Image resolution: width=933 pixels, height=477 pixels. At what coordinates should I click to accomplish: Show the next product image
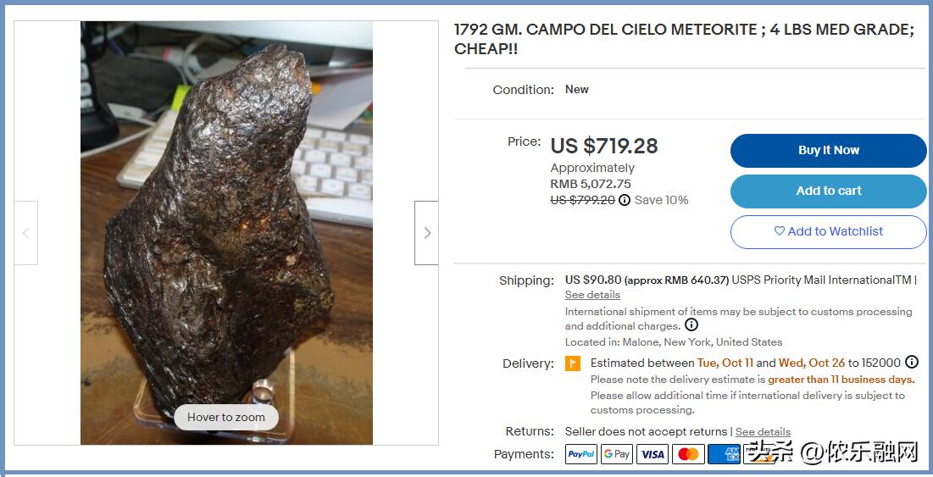click(x=426, y=232)
